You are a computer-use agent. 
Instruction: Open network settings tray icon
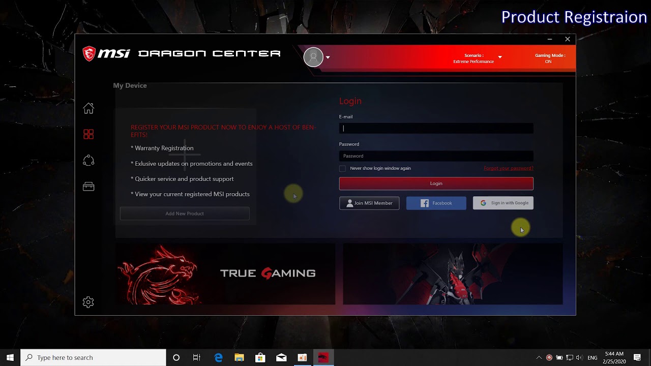pos(569,357)
